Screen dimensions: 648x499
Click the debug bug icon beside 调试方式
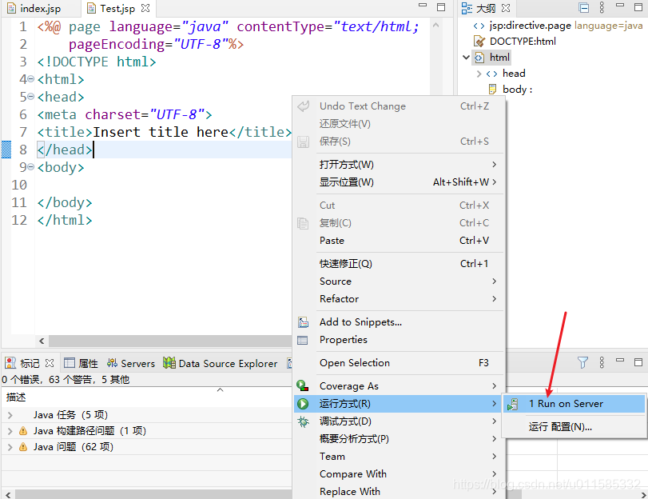pos(303,421)
